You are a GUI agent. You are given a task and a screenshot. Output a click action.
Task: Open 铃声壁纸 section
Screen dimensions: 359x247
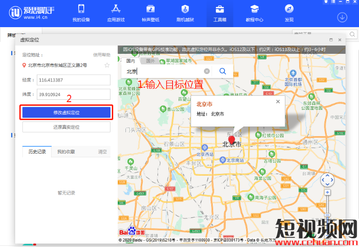pos(151,13)
